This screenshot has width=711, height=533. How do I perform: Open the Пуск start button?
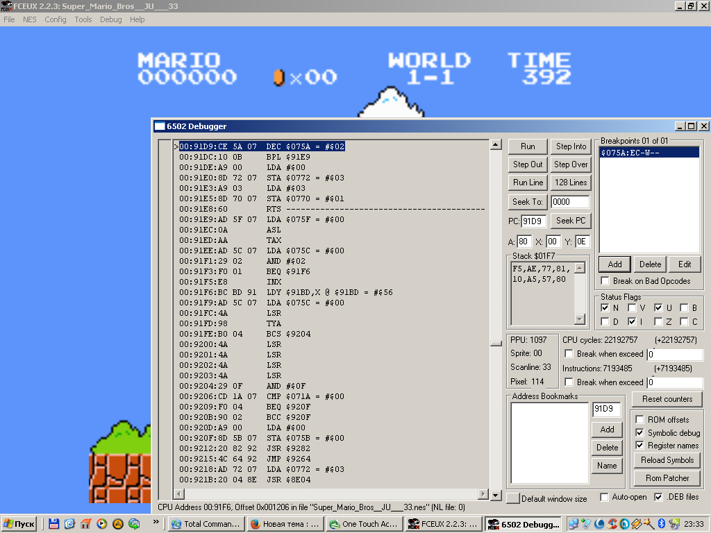[19, 524]
